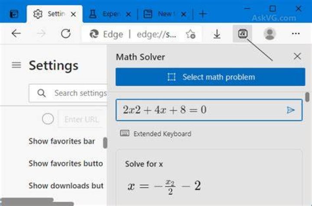Select the radio button beside Enter URL

[48, 119]
